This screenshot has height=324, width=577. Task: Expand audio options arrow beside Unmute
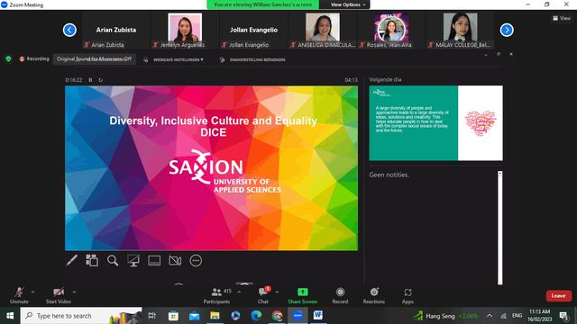click(33, 292)
